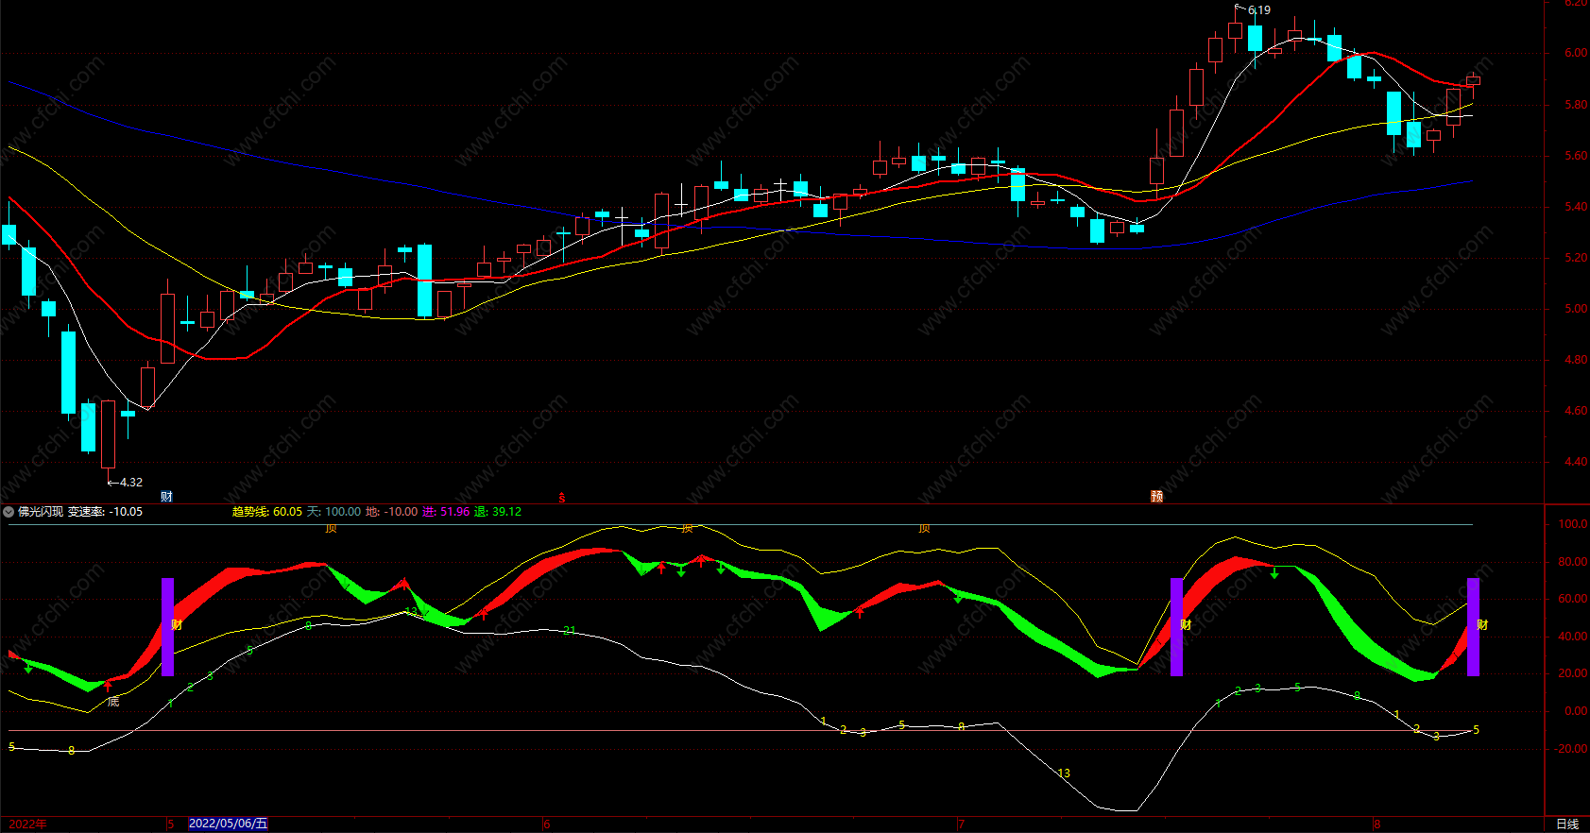Click the 2022年 year label

click(x=27, y=824)
